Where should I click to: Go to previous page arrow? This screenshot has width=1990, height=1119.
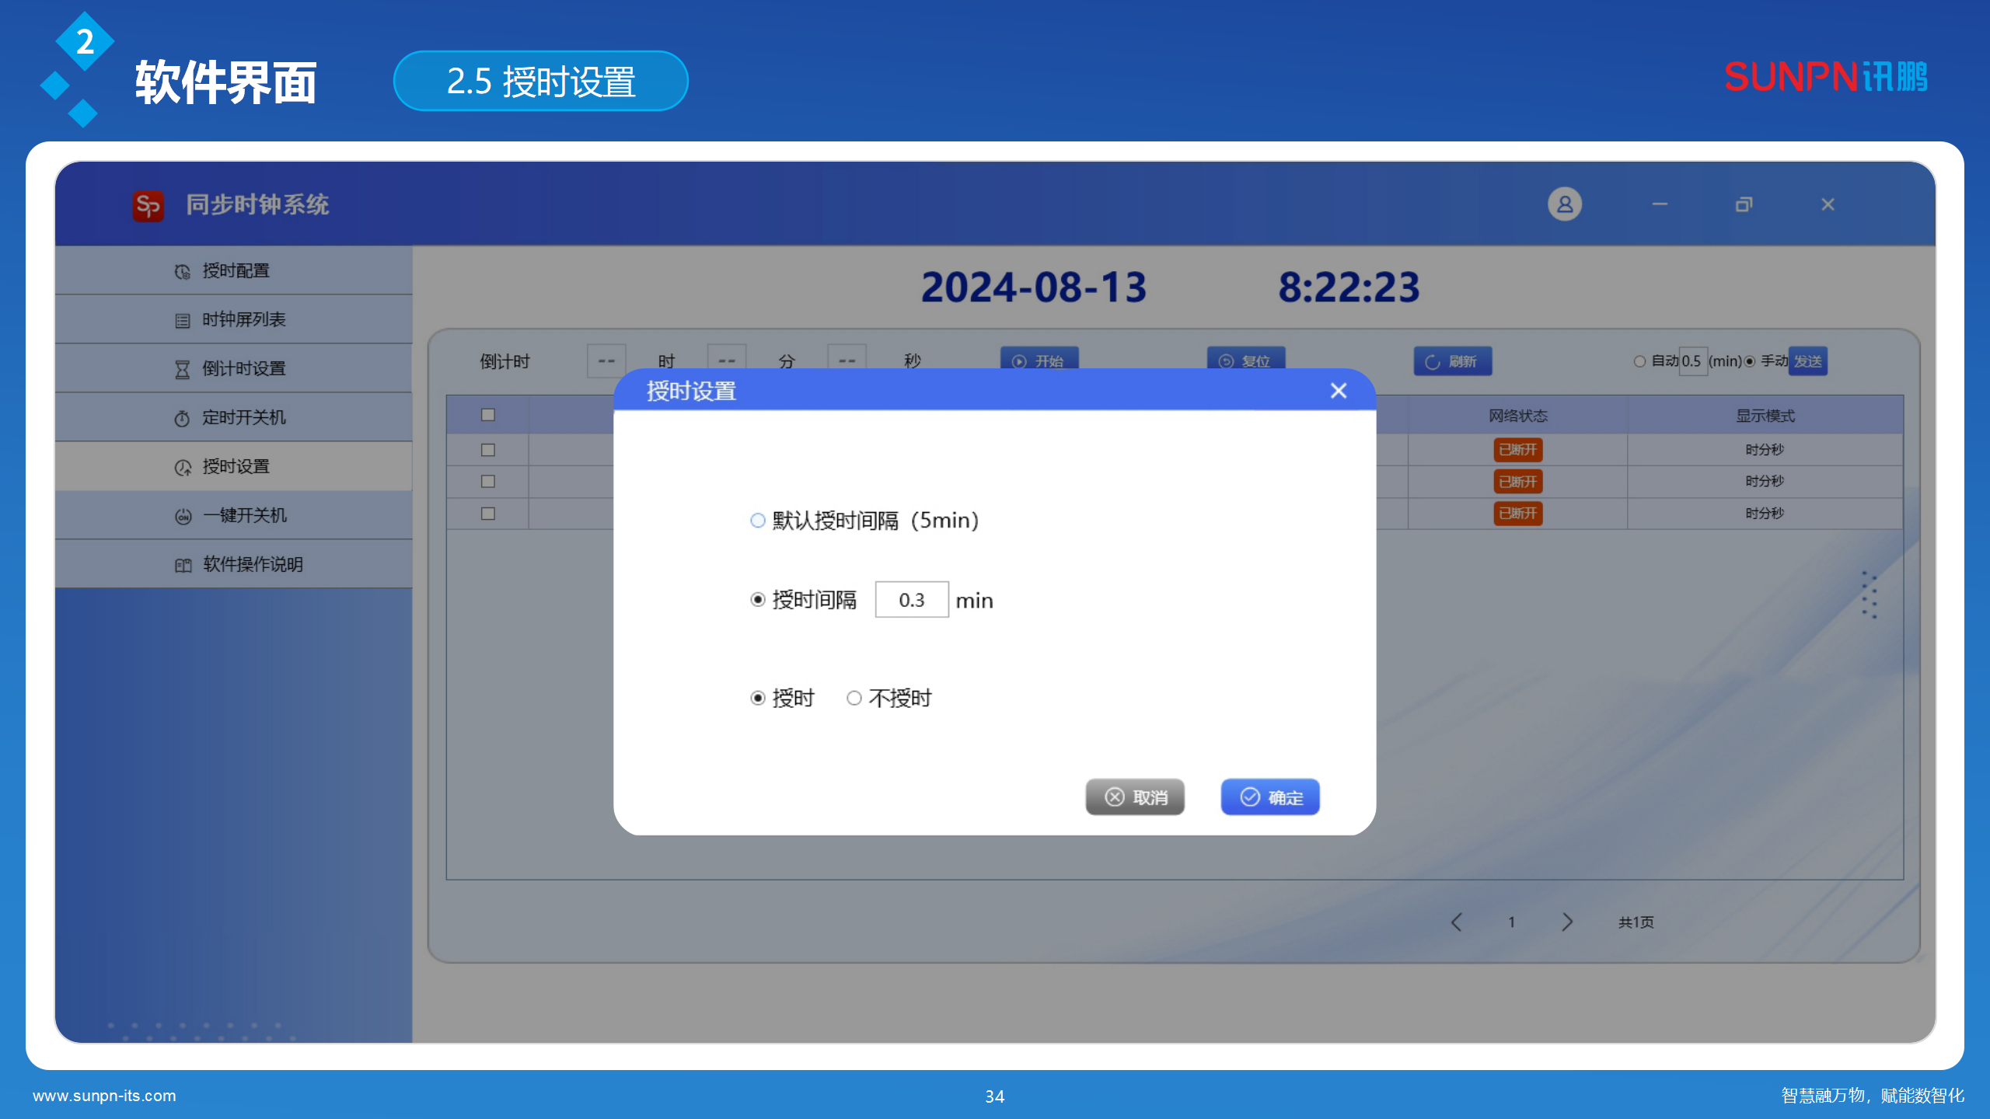pos(1457,922)
